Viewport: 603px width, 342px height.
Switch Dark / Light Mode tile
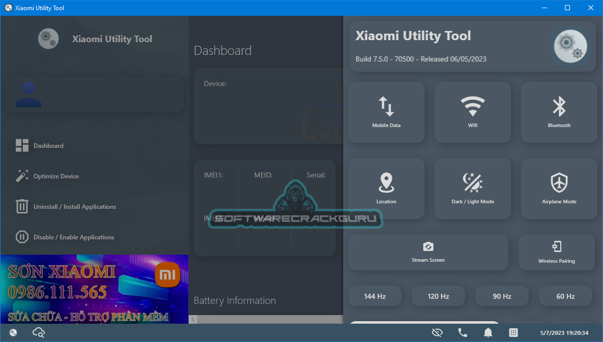click(x=473, y=189)
